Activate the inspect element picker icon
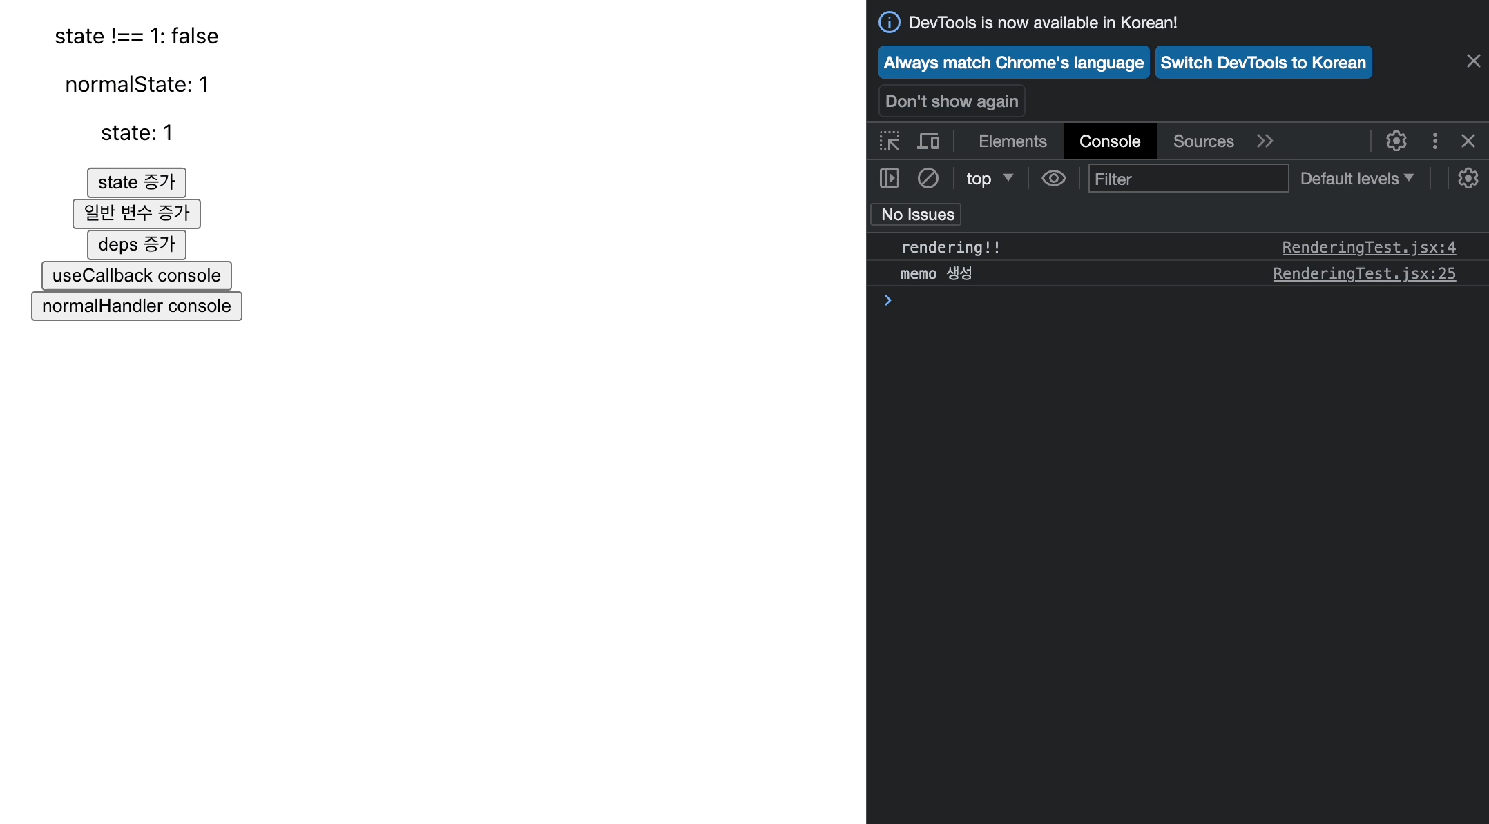The width and height of the screenshot is (1489, 824). tap(890, 141)
